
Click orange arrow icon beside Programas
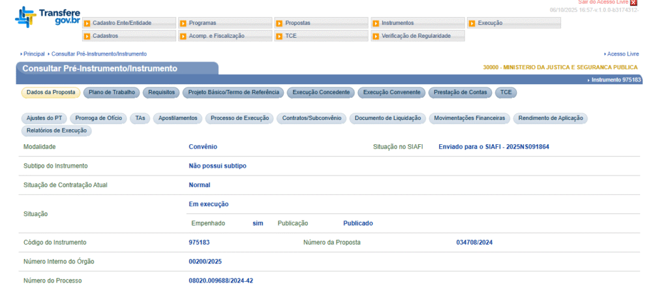(x=183, y=23)
